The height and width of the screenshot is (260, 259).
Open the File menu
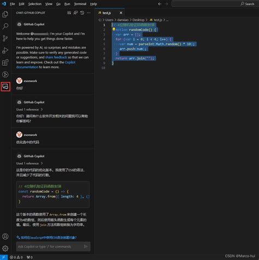(12, 4)
